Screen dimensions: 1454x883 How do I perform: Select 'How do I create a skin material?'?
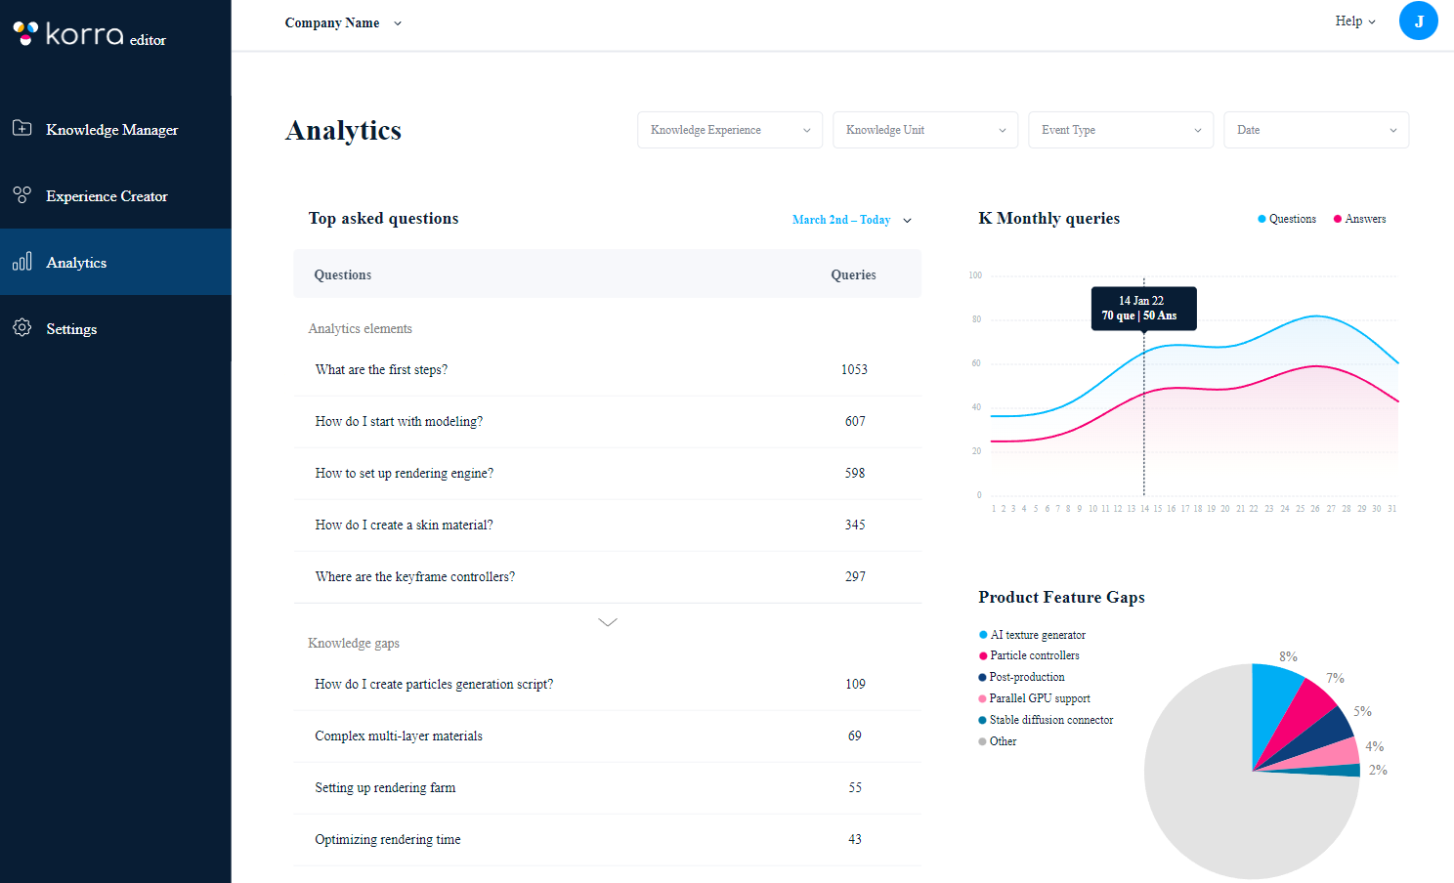tap(608, 526)
